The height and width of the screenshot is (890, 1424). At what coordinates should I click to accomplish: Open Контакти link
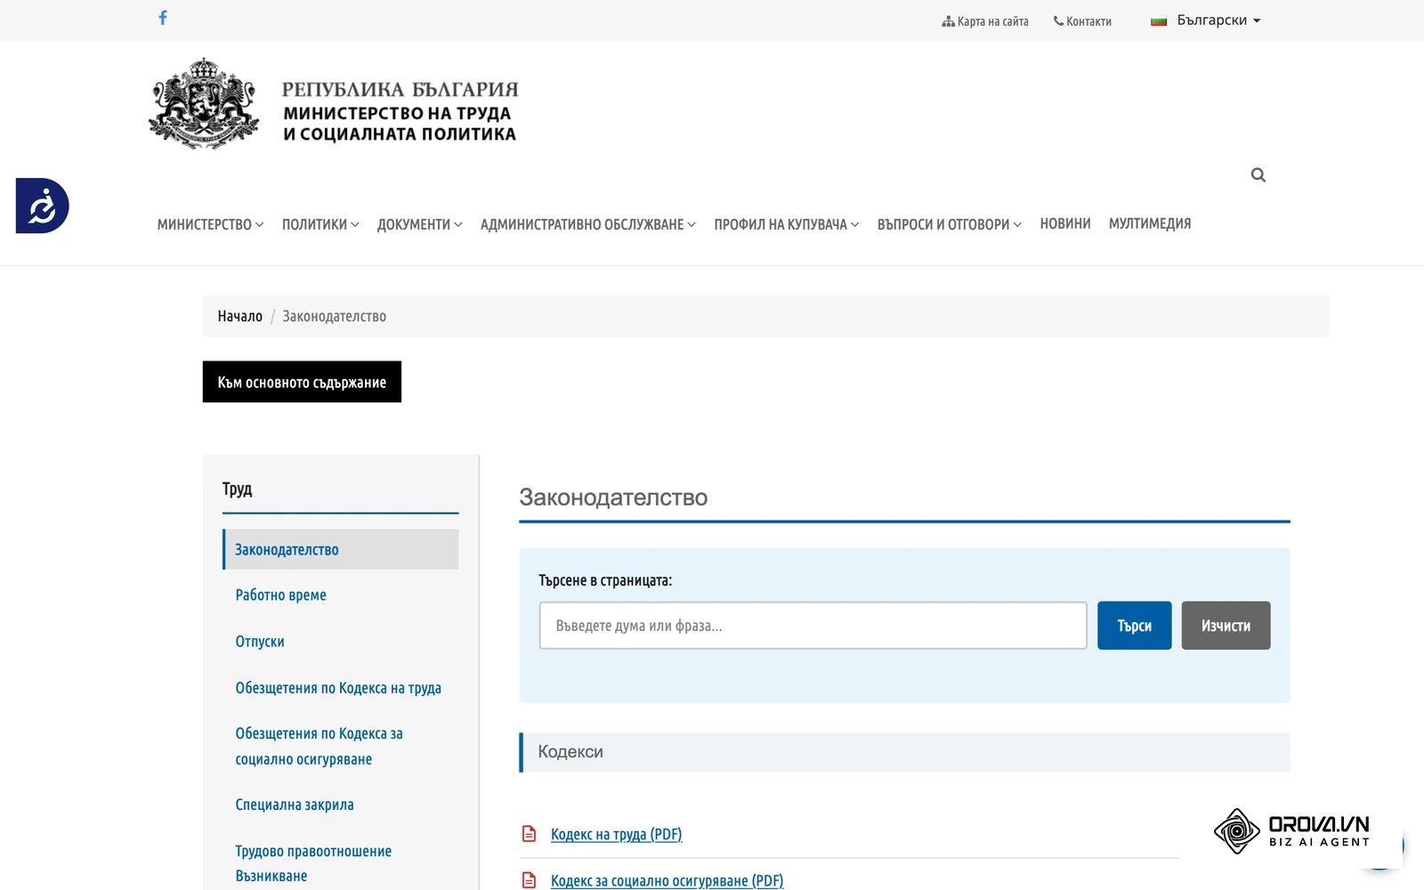click(x=1082, y=21)
